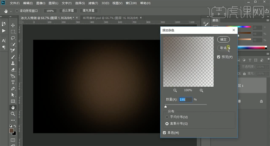Close the 冰火人特效 document tab
This screenshot has width=270, height=146.
pos(77,18)
